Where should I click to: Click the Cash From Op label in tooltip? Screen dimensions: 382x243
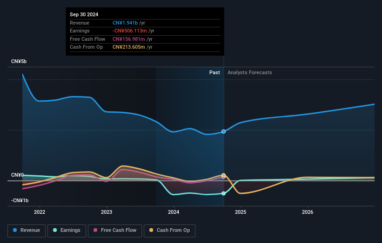(x=86, y=47)
